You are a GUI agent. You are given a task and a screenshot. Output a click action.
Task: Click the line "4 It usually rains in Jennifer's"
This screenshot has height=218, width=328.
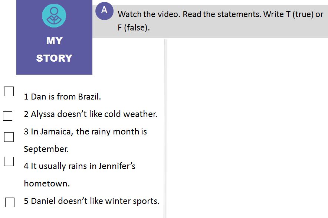[x=79, y=166]
